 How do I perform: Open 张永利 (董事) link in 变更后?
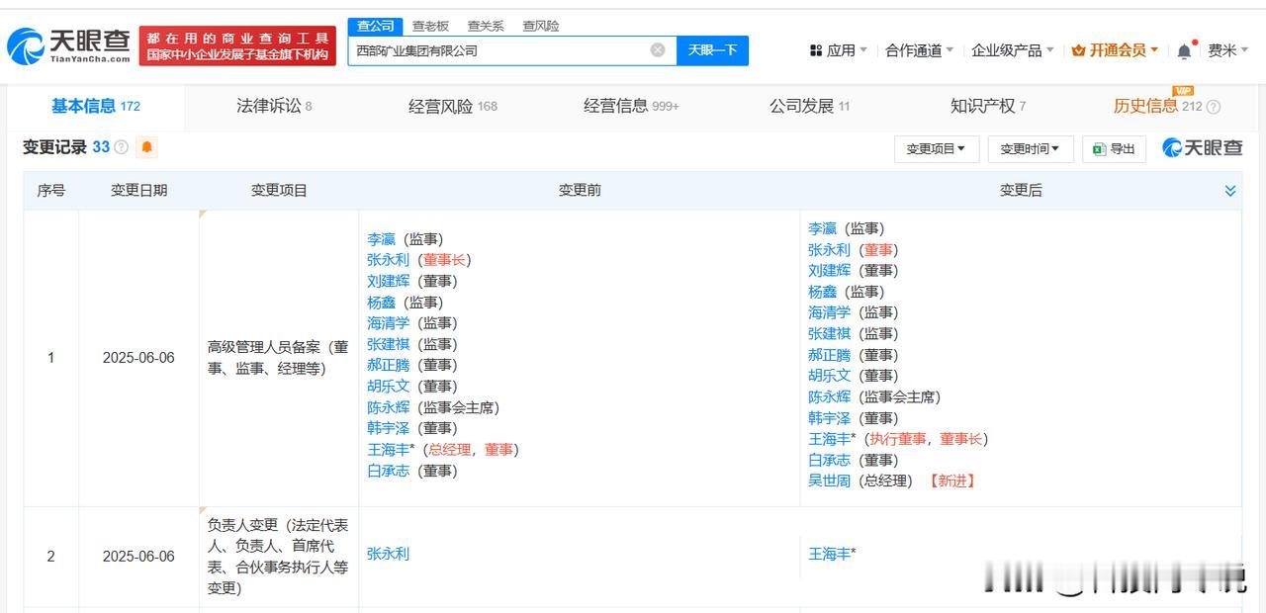[x=829, y=250]
